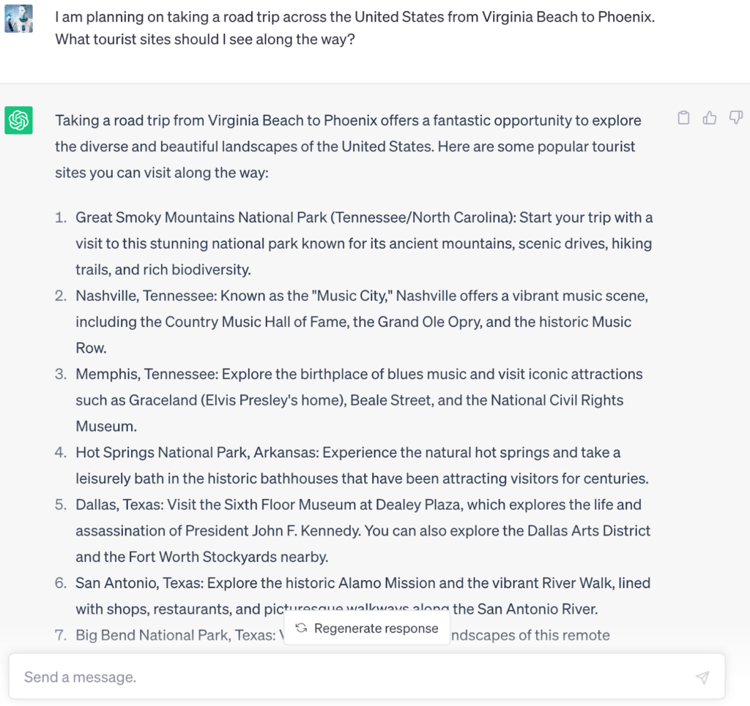Click the text 'sites you can visit along the way:'
Image resolution: width=750 pixels, height=706 pixels.
point(162,173)
